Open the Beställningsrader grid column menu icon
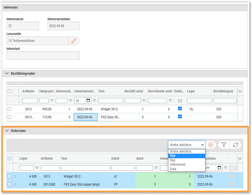The width and height of the screenshot is (252, 195). click(240, 91)
